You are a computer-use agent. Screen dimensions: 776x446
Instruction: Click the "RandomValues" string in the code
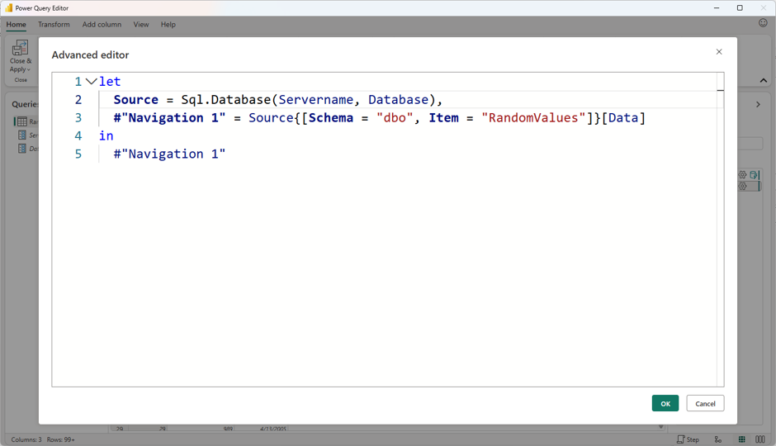click(533, 118)
